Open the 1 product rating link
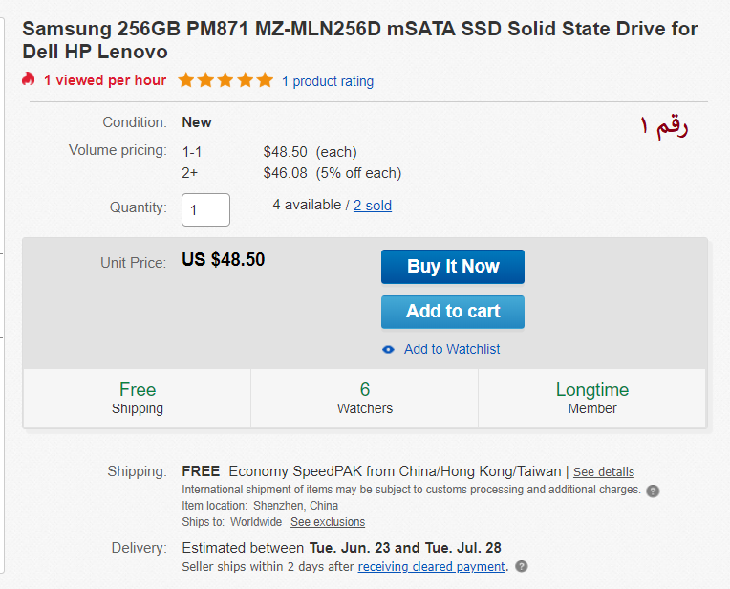This screenshot has height=589, width=730. (328, 81)
